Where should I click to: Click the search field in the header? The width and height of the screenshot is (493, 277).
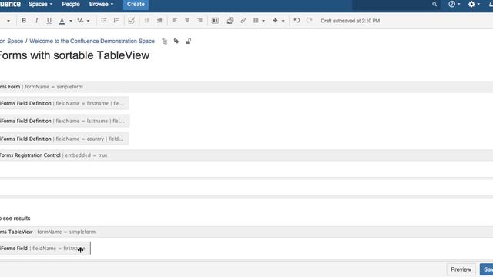coord(396,5)
